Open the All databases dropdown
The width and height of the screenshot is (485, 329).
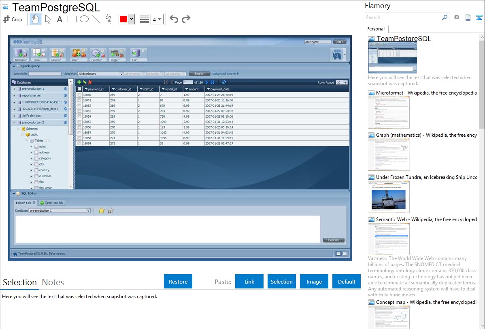pyautogui.click(x=100, y=74)
